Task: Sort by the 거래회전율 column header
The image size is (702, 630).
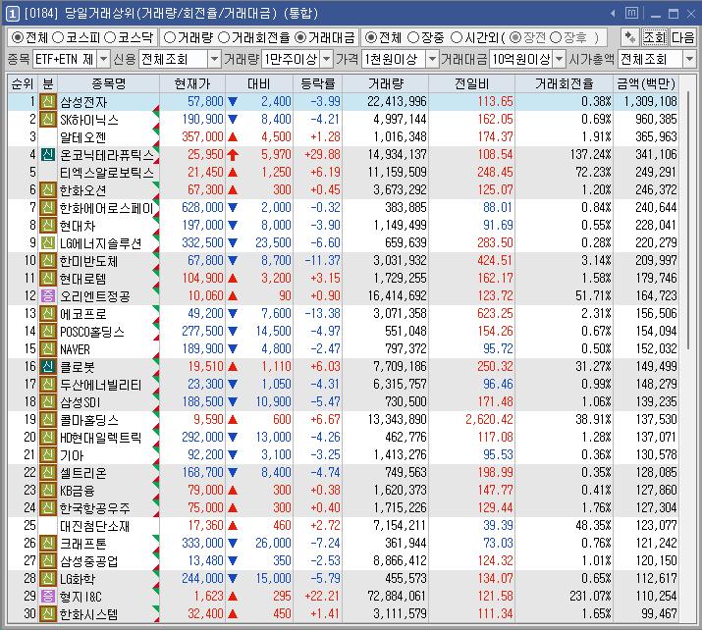Action: (565, 83)
